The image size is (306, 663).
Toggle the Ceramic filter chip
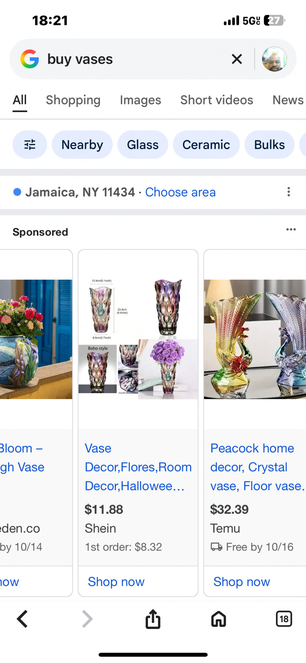click(x=206, y=145)
